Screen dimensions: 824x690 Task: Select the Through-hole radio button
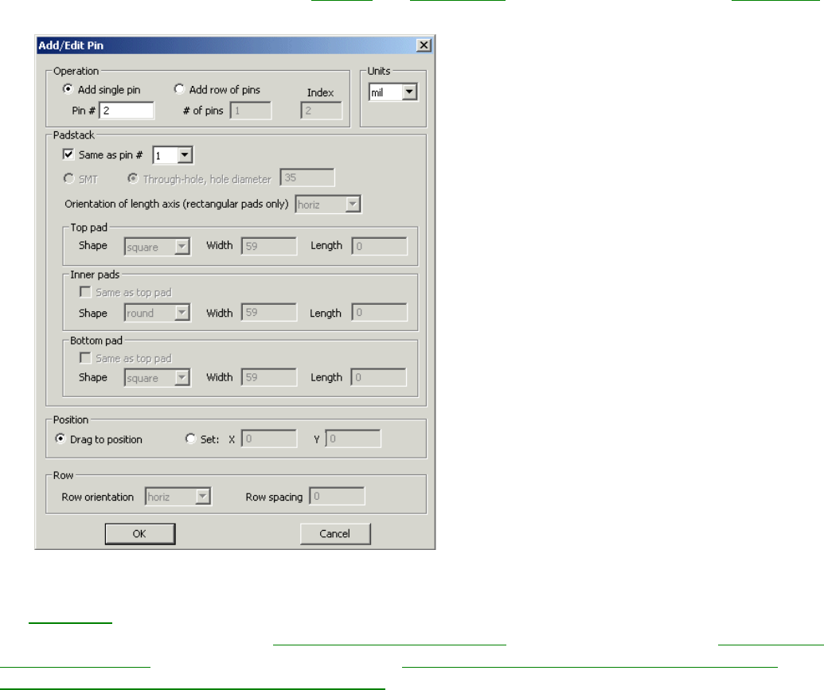tap(133, 178)
